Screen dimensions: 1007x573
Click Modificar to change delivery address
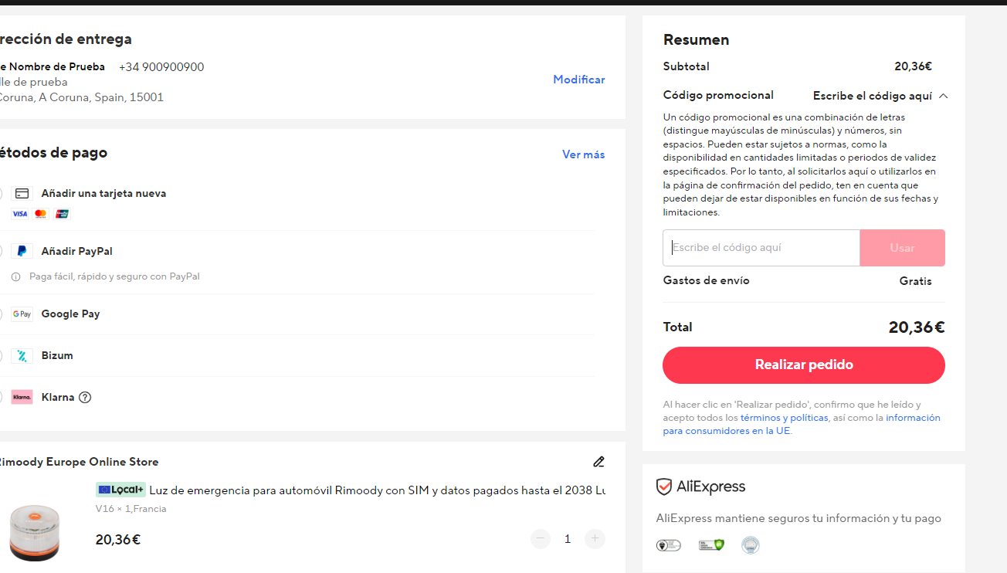click(579, 80)
